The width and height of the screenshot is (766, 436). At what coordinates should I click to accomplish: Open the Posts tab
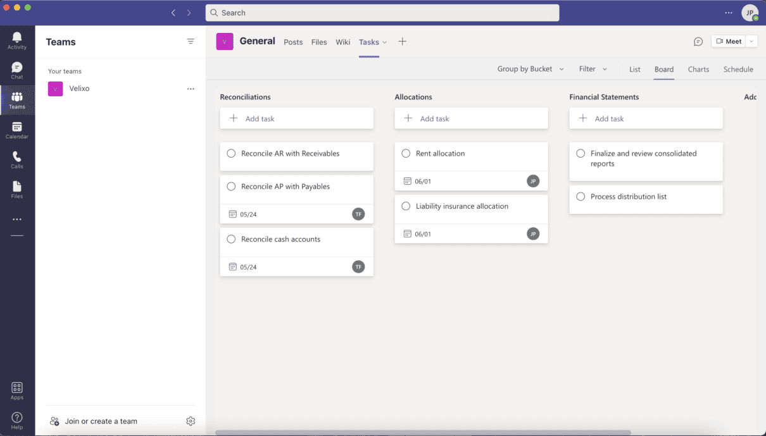coord(293,42)
